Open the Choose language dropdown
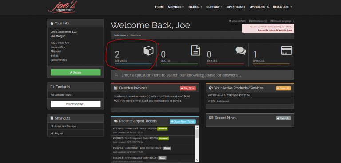 [282, 21]
